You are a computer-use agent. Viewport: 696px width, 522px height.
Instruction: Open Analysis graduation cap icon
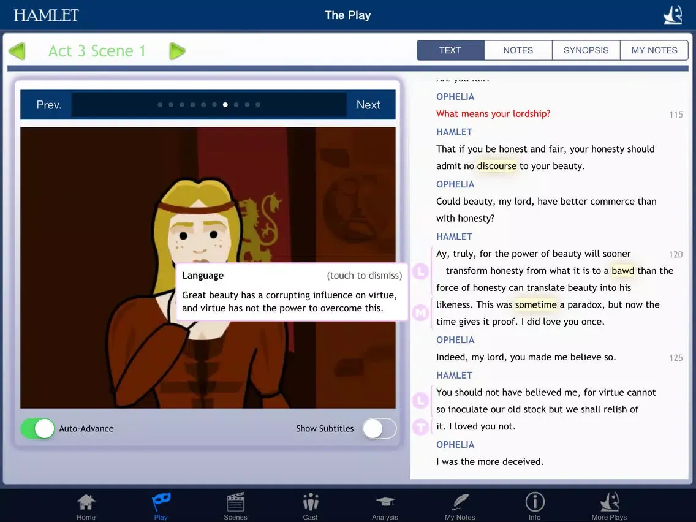click(385, 507)
